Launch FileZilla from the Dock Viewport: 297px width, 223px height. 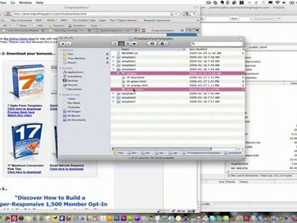14,218
